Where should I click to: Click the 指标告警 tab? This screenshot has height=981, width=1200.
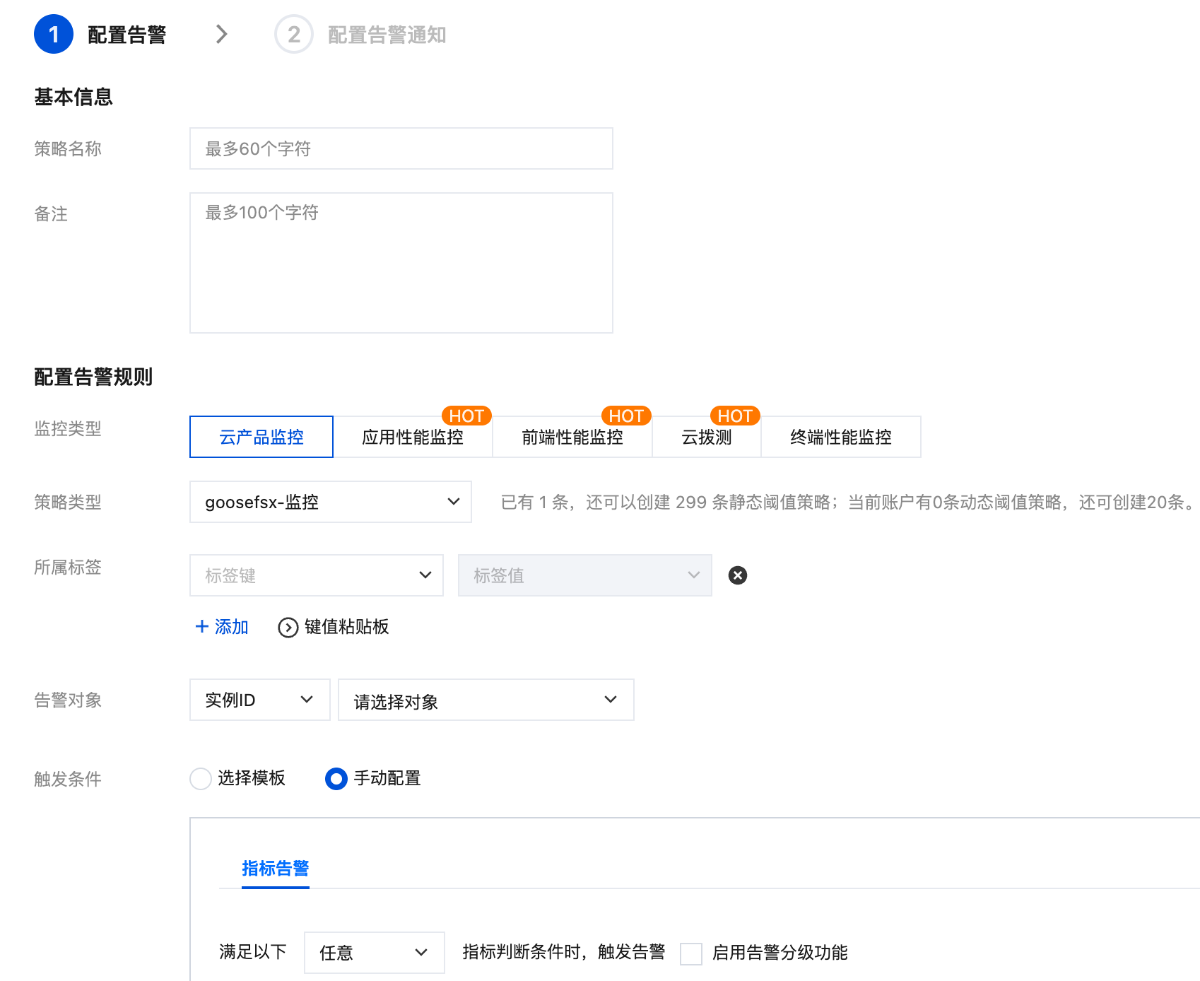(275, 869)
